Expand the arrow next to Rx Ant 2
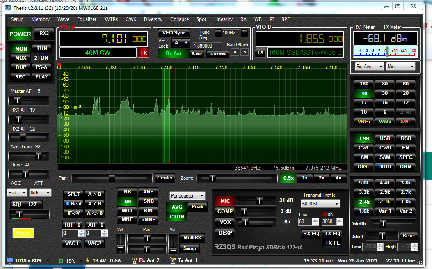The width and height of the screenshot is (432, 269). click(164, 260)
